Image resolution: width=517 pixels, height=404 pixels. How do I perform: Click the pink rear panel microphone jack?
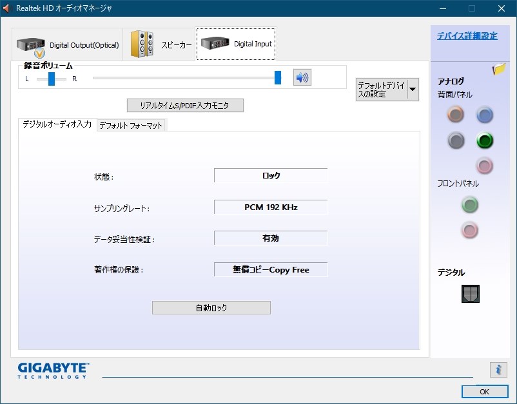[x=485, y=166]
